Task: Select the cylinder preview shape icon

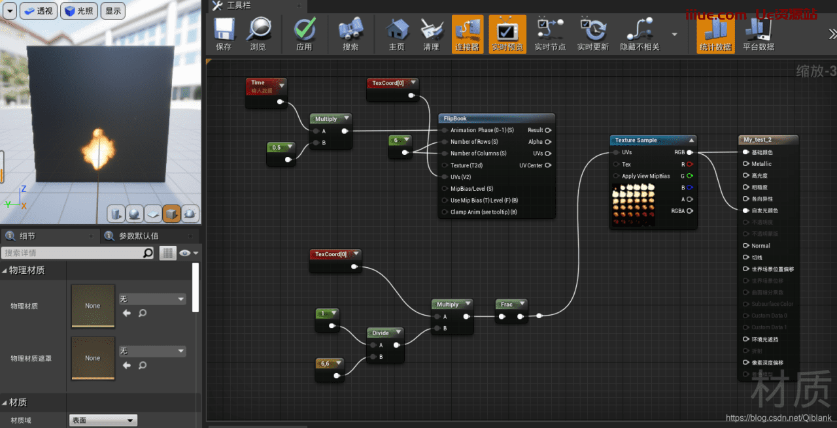Action: pyautogui.click(x=116, y=214)
